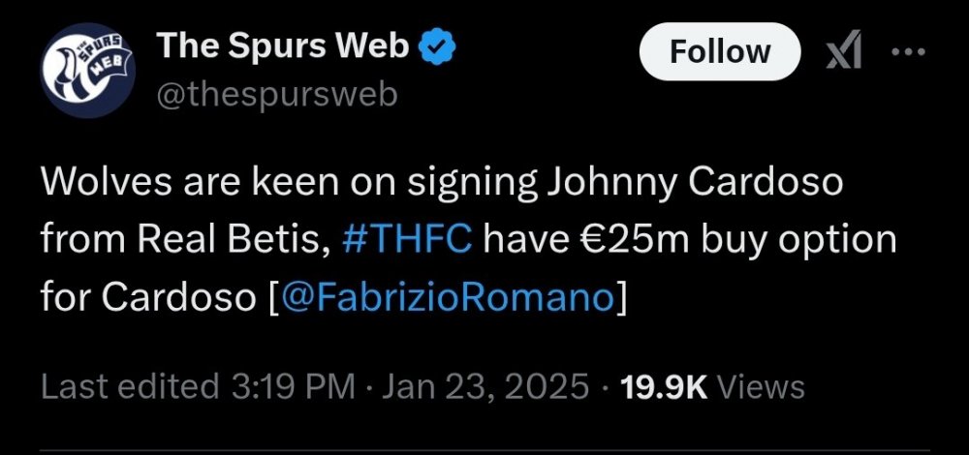Visit the @FabrizioRomano mention
The image size is (969, 455).
[448, 297]
